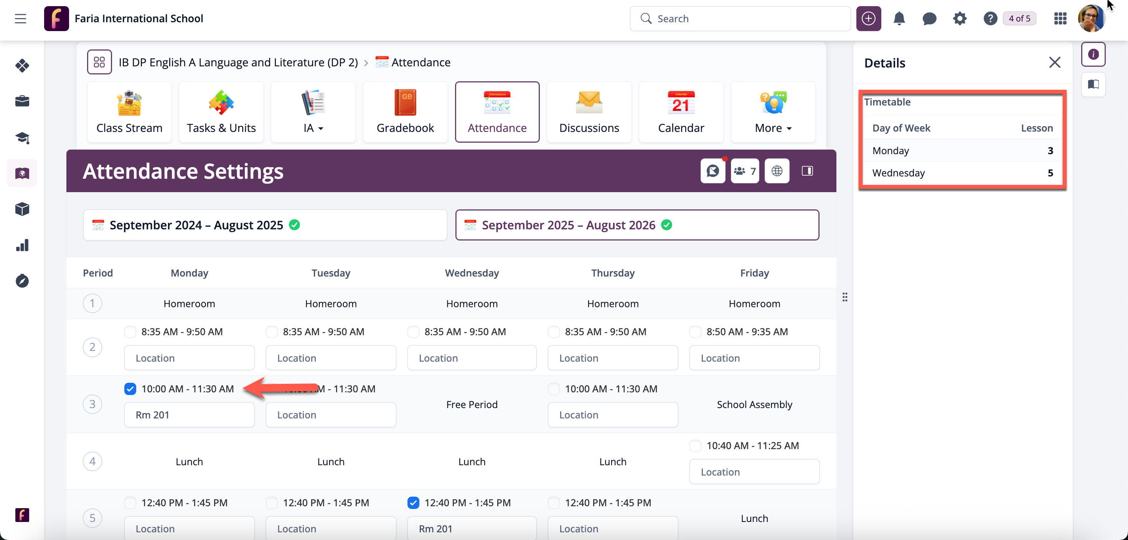The image size is (1128, 540).
Task: Check Thursday period 5 12:40 PM checkbox
Action: 554,502
